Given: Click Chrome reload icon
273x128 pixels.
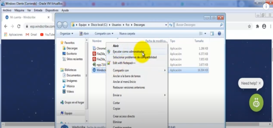Looking at the screenshot, I should [x=19, y=26].
